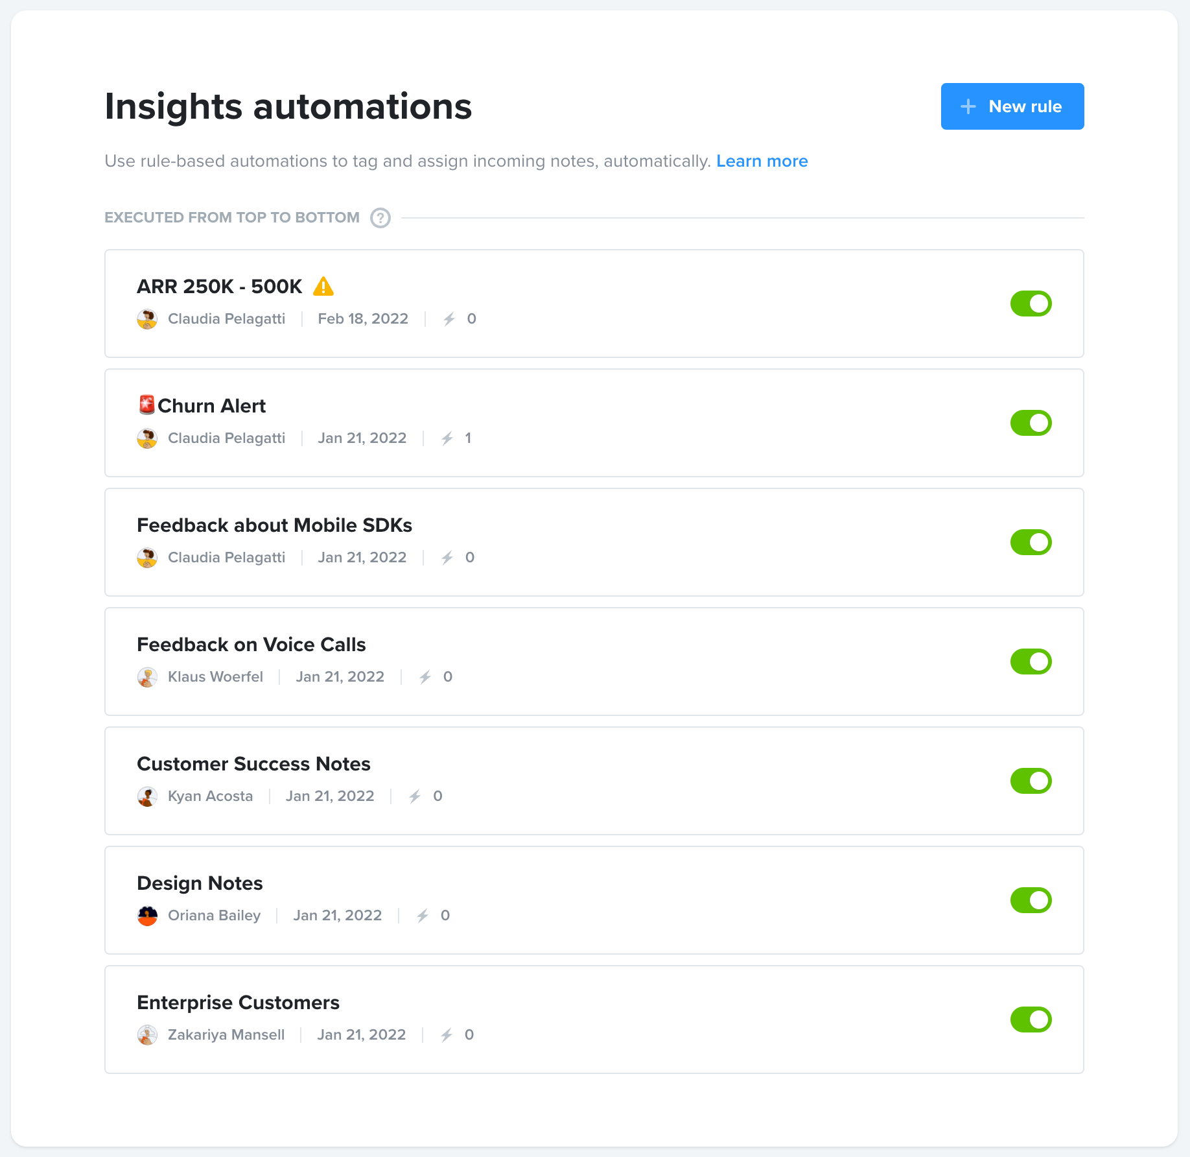This screenshot has height=1157, width=1190.
Task: Toggle the Enterprise Customers rule
Action: coord(1031,1020)
